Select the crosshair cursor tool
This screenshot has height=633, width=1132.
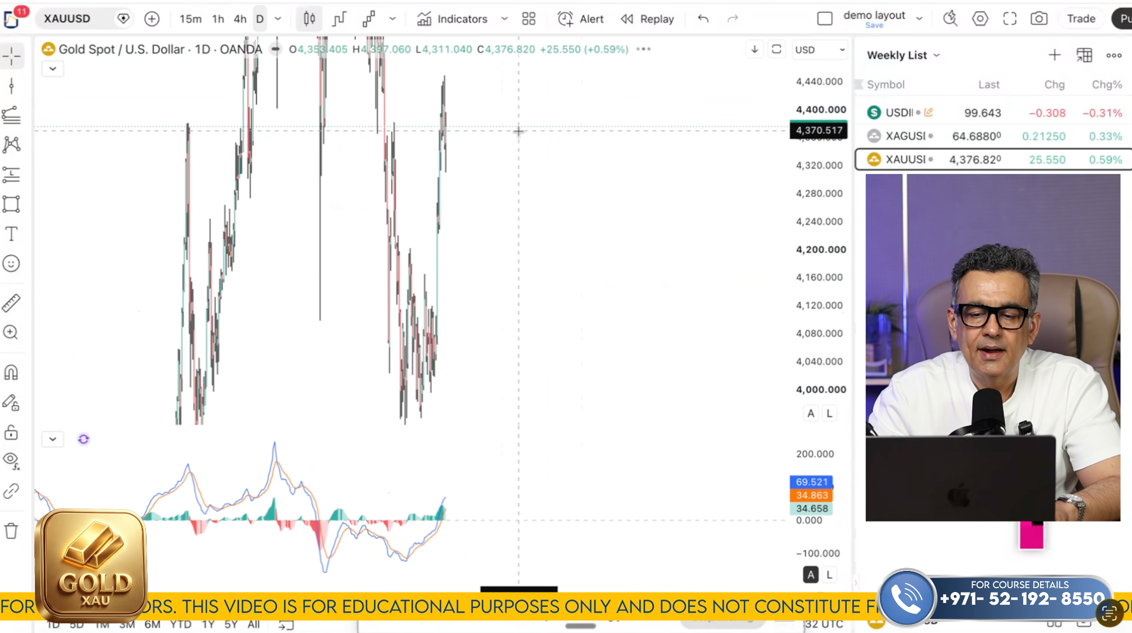11,56
